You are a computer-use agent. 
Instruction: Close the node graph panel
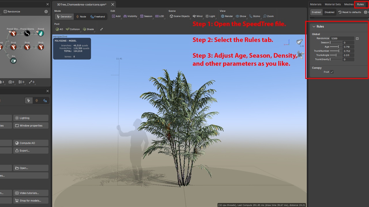point(48,4)
